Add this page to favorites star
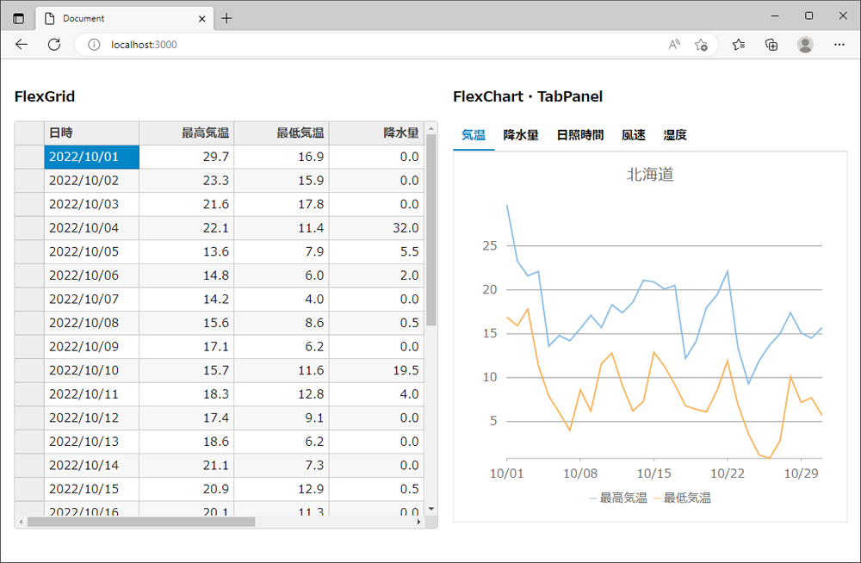Viewport: 861px width, 563px height. pyautogui.click(x=701, y=45)
